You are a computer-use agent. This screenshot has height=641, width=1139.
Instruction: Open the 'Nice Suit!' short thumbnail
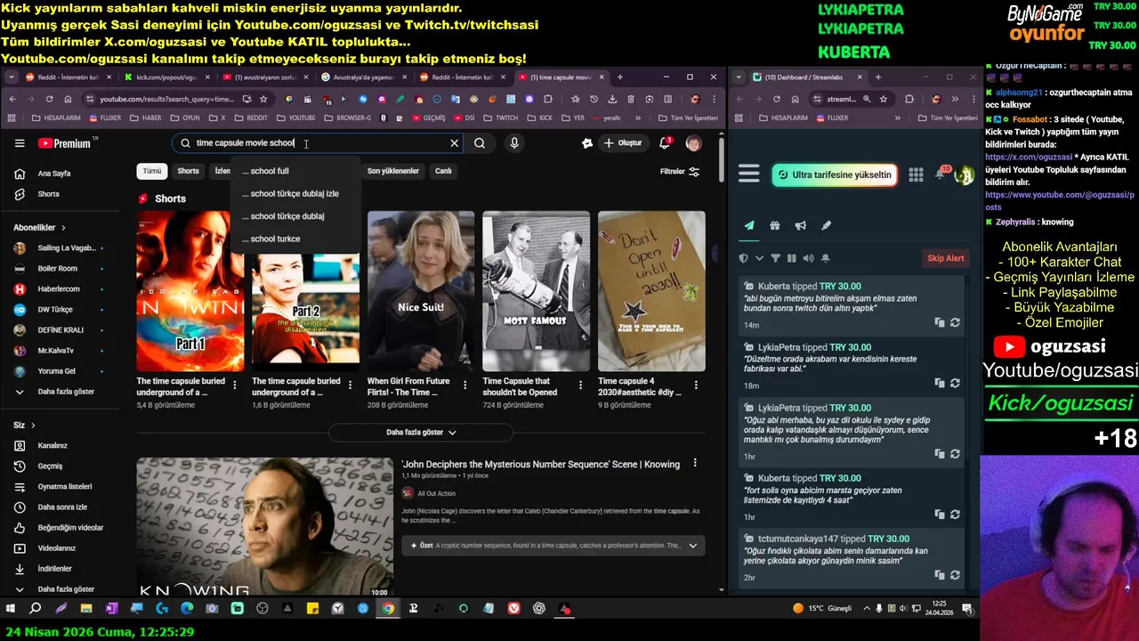421,291
